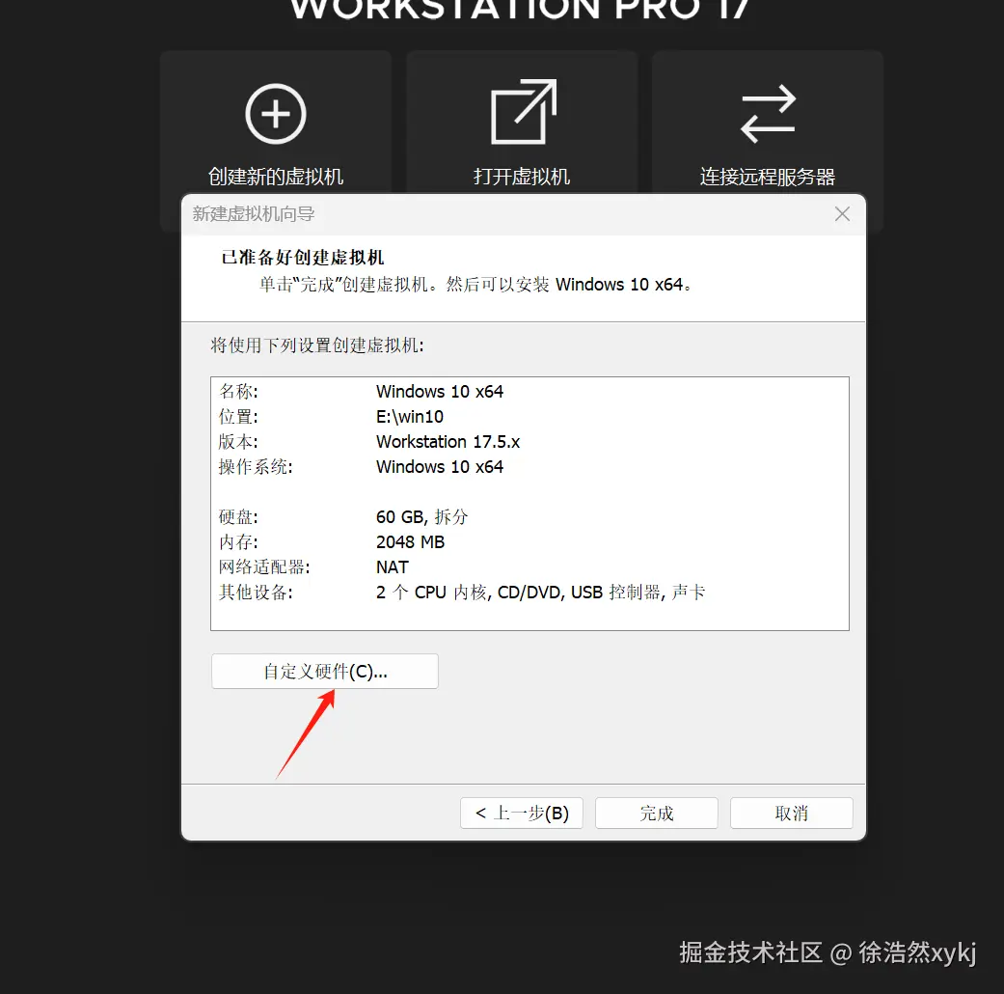Click the Open Virtual Machine icon
Viewport: 1004px width, 994px height.
click(523, 112)
